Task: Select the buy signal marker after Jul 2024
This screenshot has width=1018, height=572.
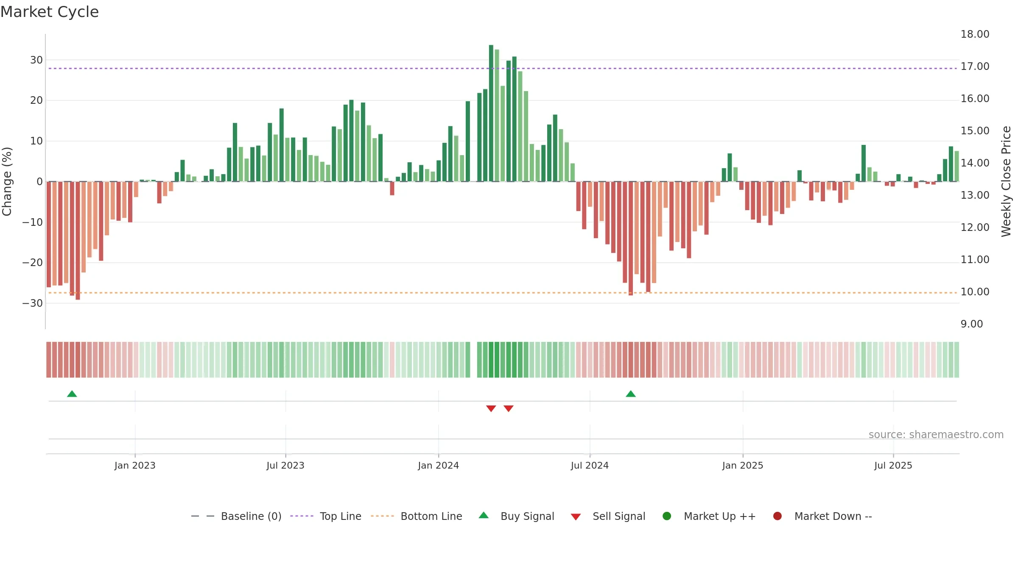Action: click(x=631, y=394)
